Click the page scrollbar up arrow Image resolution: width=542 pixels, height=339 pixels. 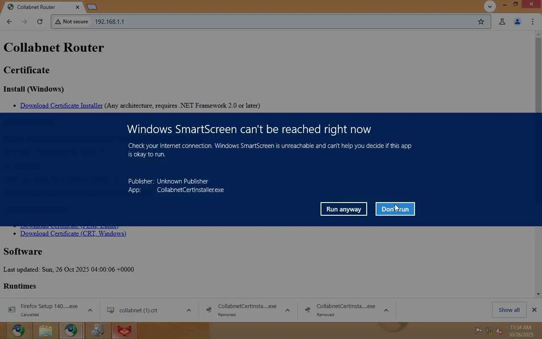click(538, 33)
